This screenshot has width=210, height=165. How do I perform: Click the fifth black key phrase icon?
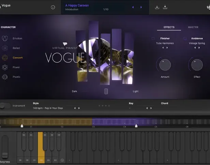[59, 135]
